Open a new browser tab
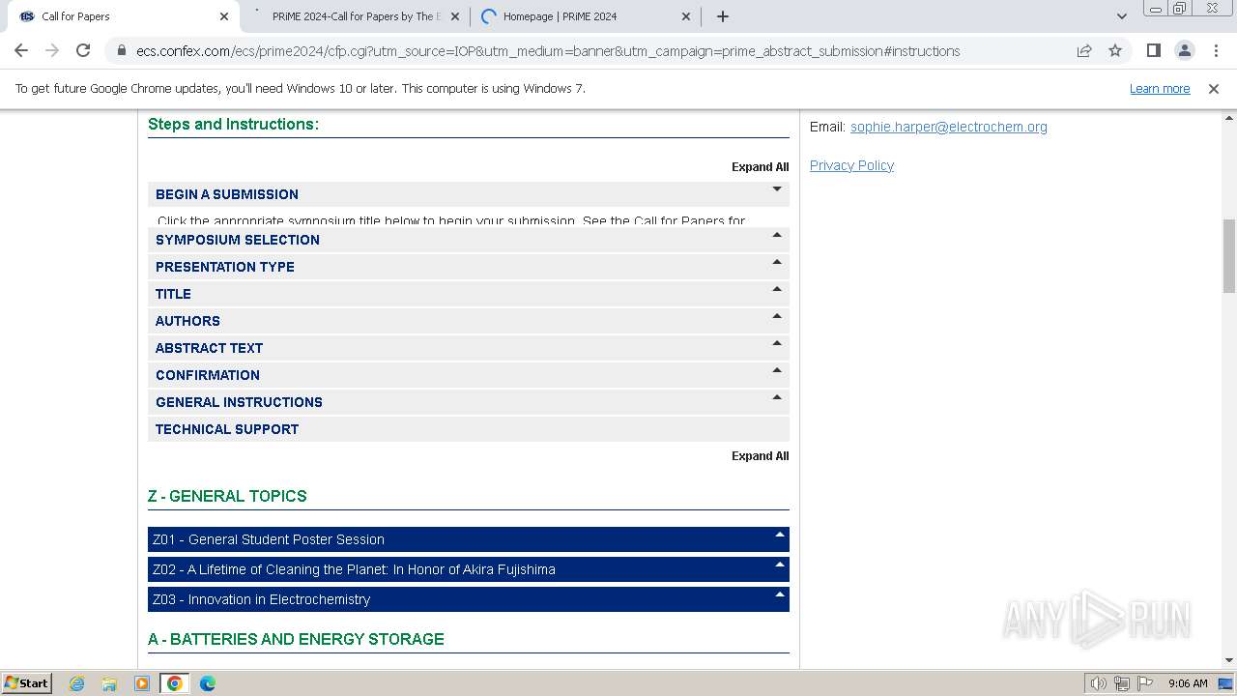The image size is (1237, 696). click(723, 16)
